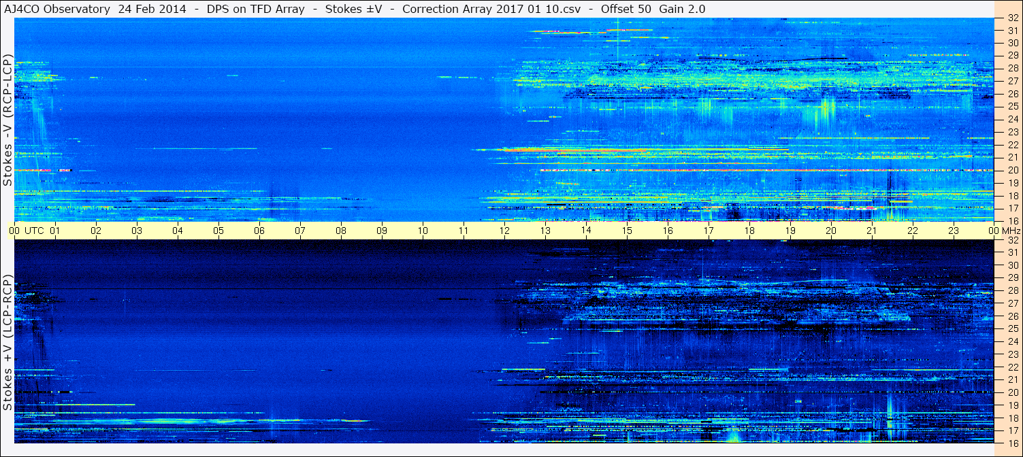Click the 05 hour tick label
1023x457 pixels.
click(x=218, y=231)
